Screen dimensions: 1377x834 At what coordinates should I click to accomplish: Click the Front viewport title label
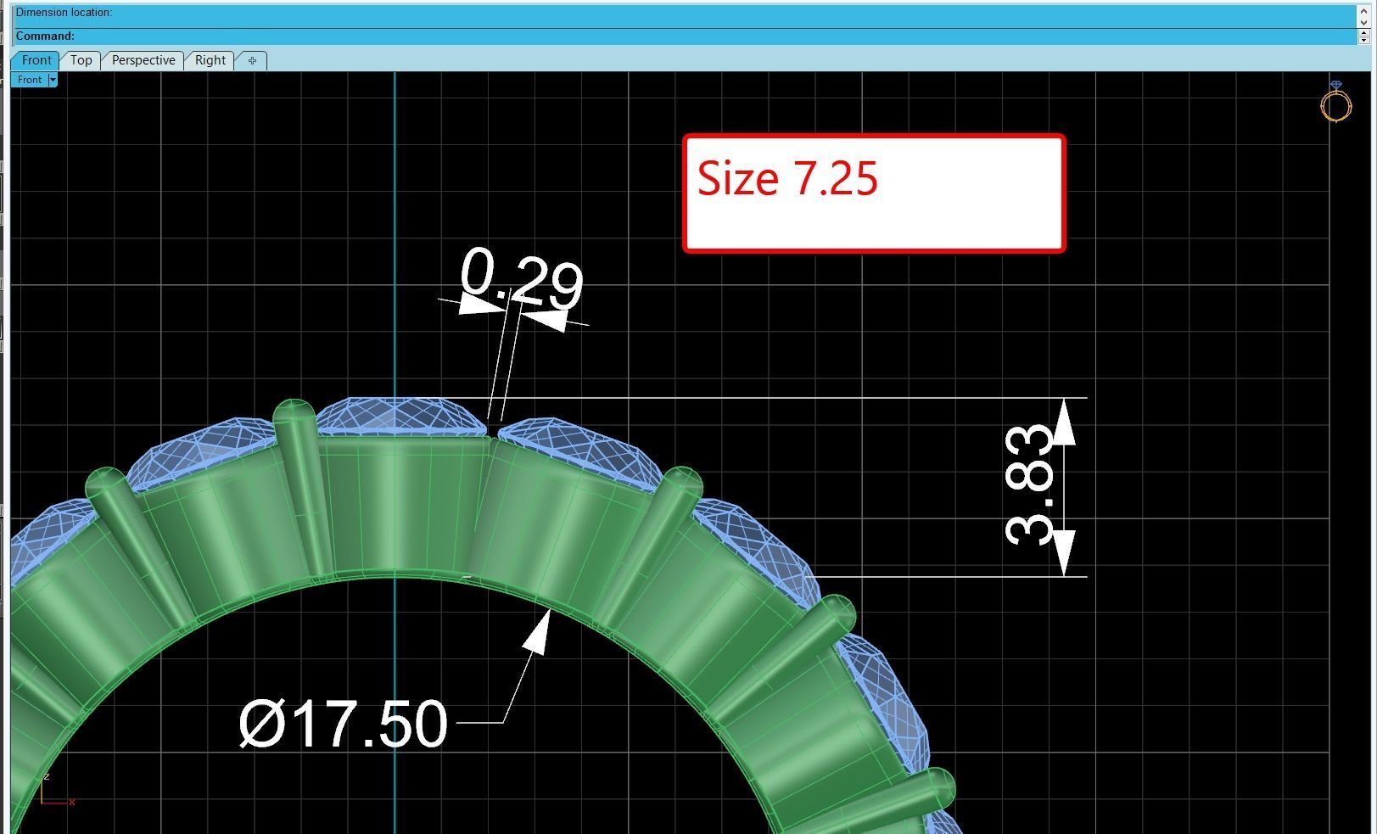pos(30,80)
